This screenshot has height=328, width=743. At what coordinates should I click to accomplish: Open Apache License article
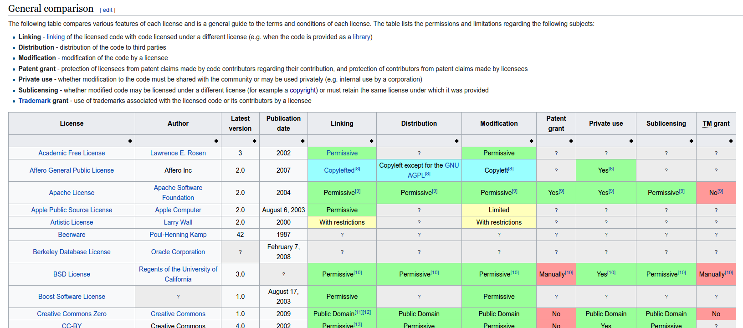coord(72,193)
